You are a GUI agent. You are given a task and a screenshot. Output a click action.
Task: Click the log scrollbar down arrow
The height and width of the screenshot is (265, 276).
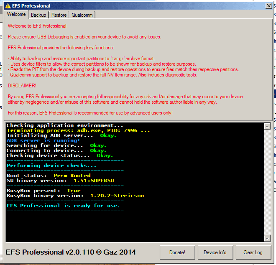tap(267, 238)
